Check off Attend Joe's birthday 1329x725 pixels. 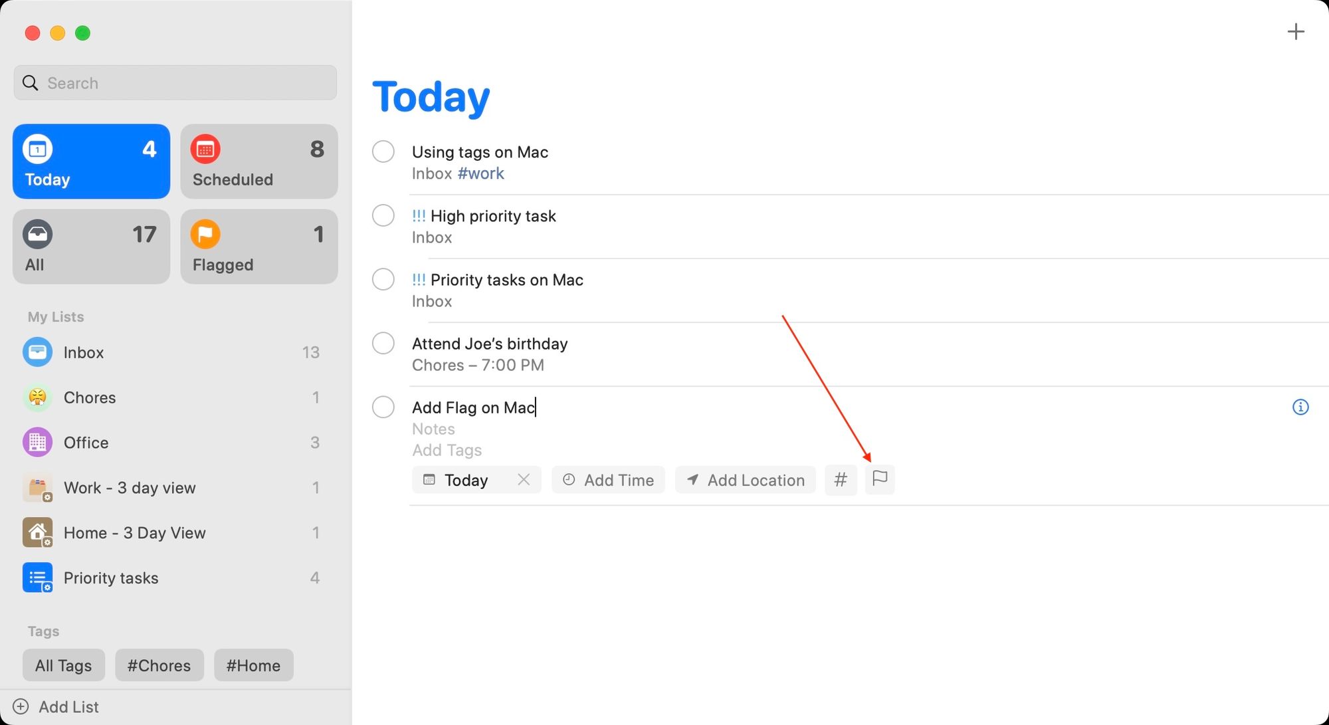(x=383, y=343)
